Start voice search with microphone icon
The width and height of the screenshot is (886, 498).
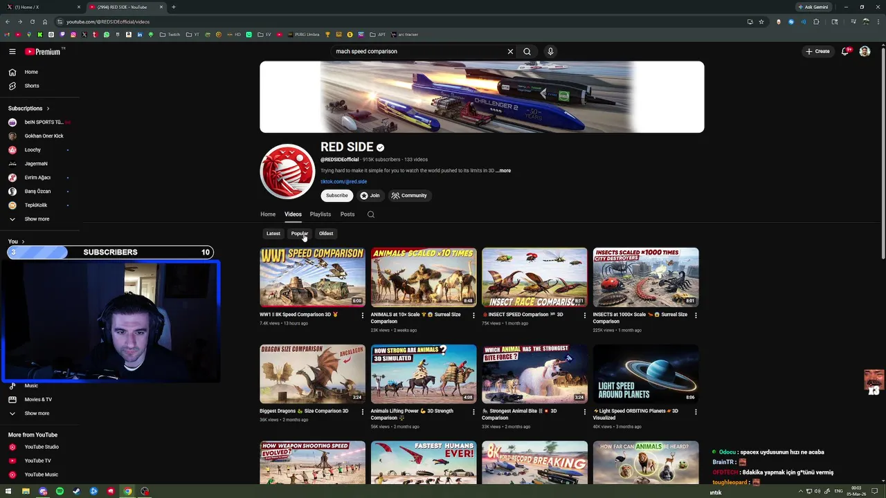550,51
